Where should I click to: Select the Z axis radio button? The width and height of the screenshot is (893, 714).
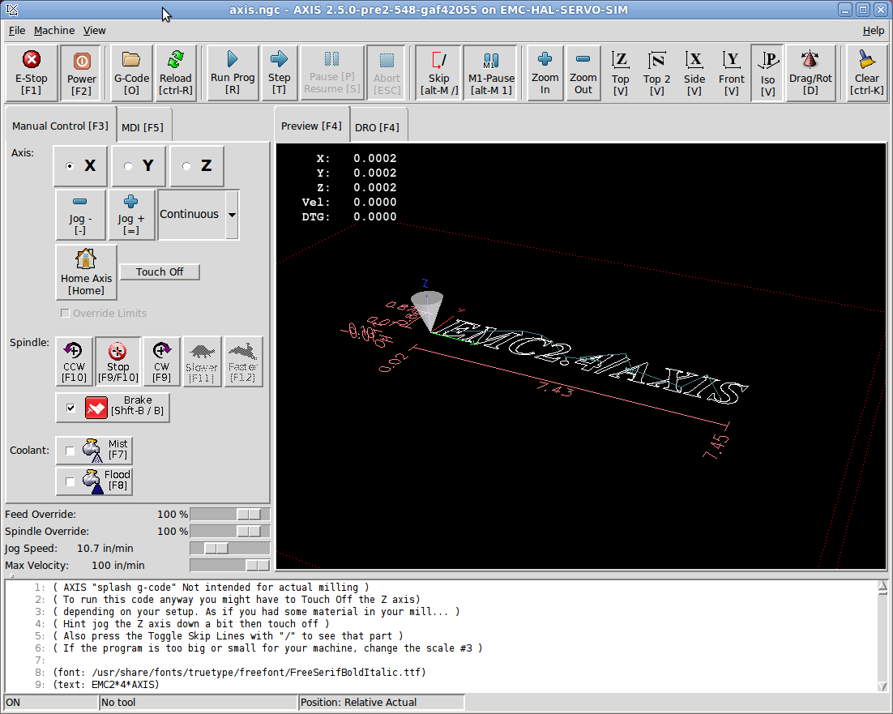(x=196, y=165)
